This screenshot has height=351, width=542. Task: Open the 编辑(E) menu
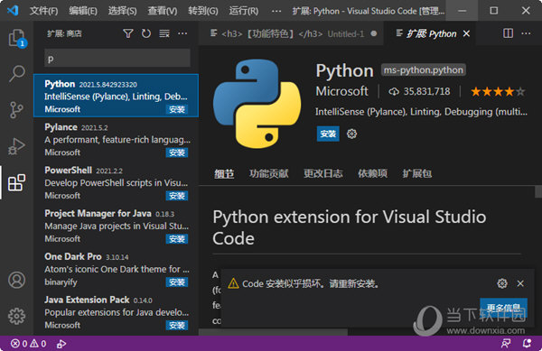(x=83, y=11)
